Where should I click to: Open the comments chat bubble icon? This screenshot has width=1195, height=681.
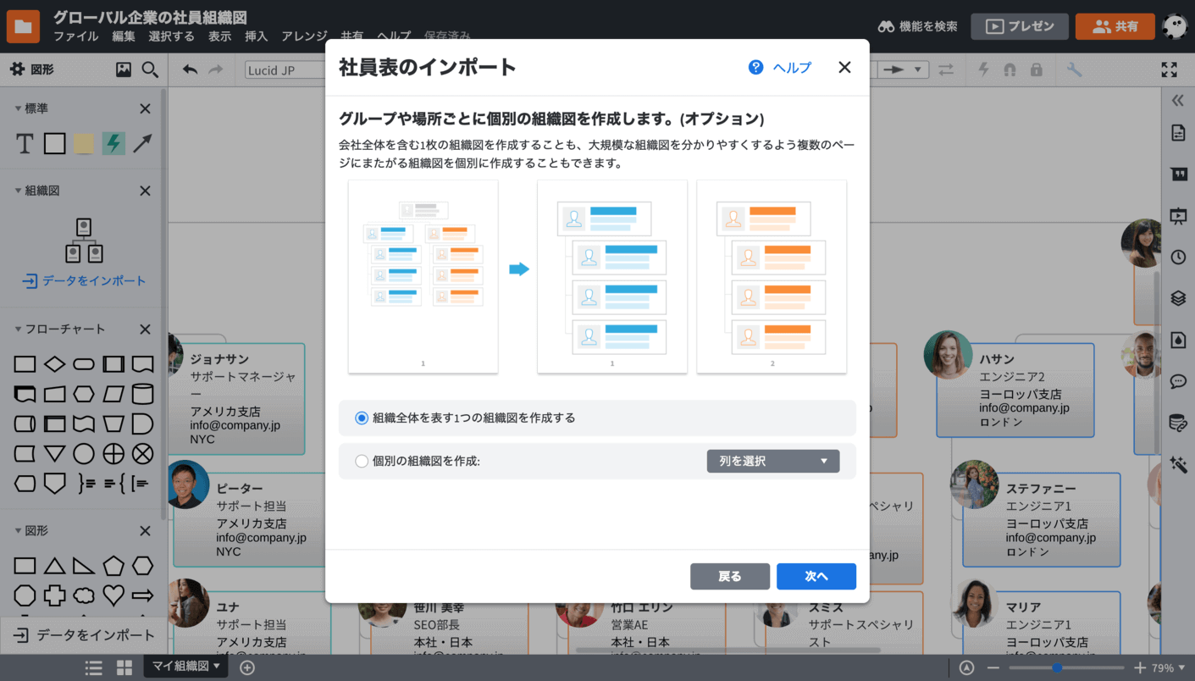pos(1177,381)
